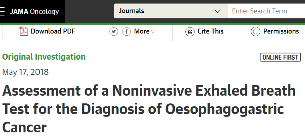Click the word Cancer in the title

tap(24, 127)
